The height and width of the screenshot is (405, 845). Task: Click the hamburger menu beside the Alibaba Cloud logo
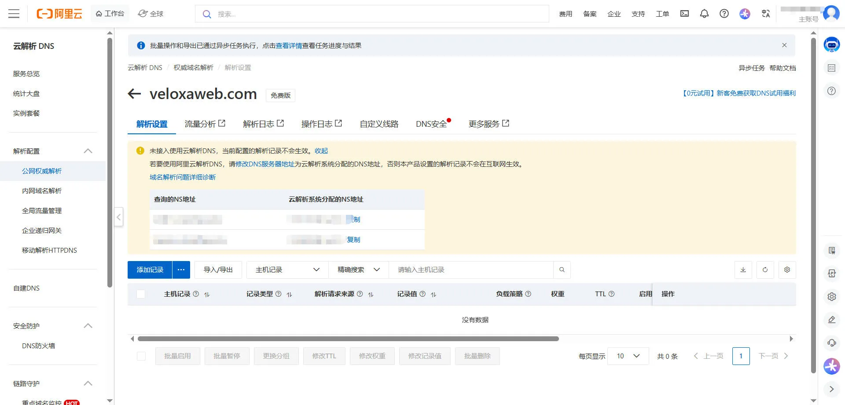14,14
